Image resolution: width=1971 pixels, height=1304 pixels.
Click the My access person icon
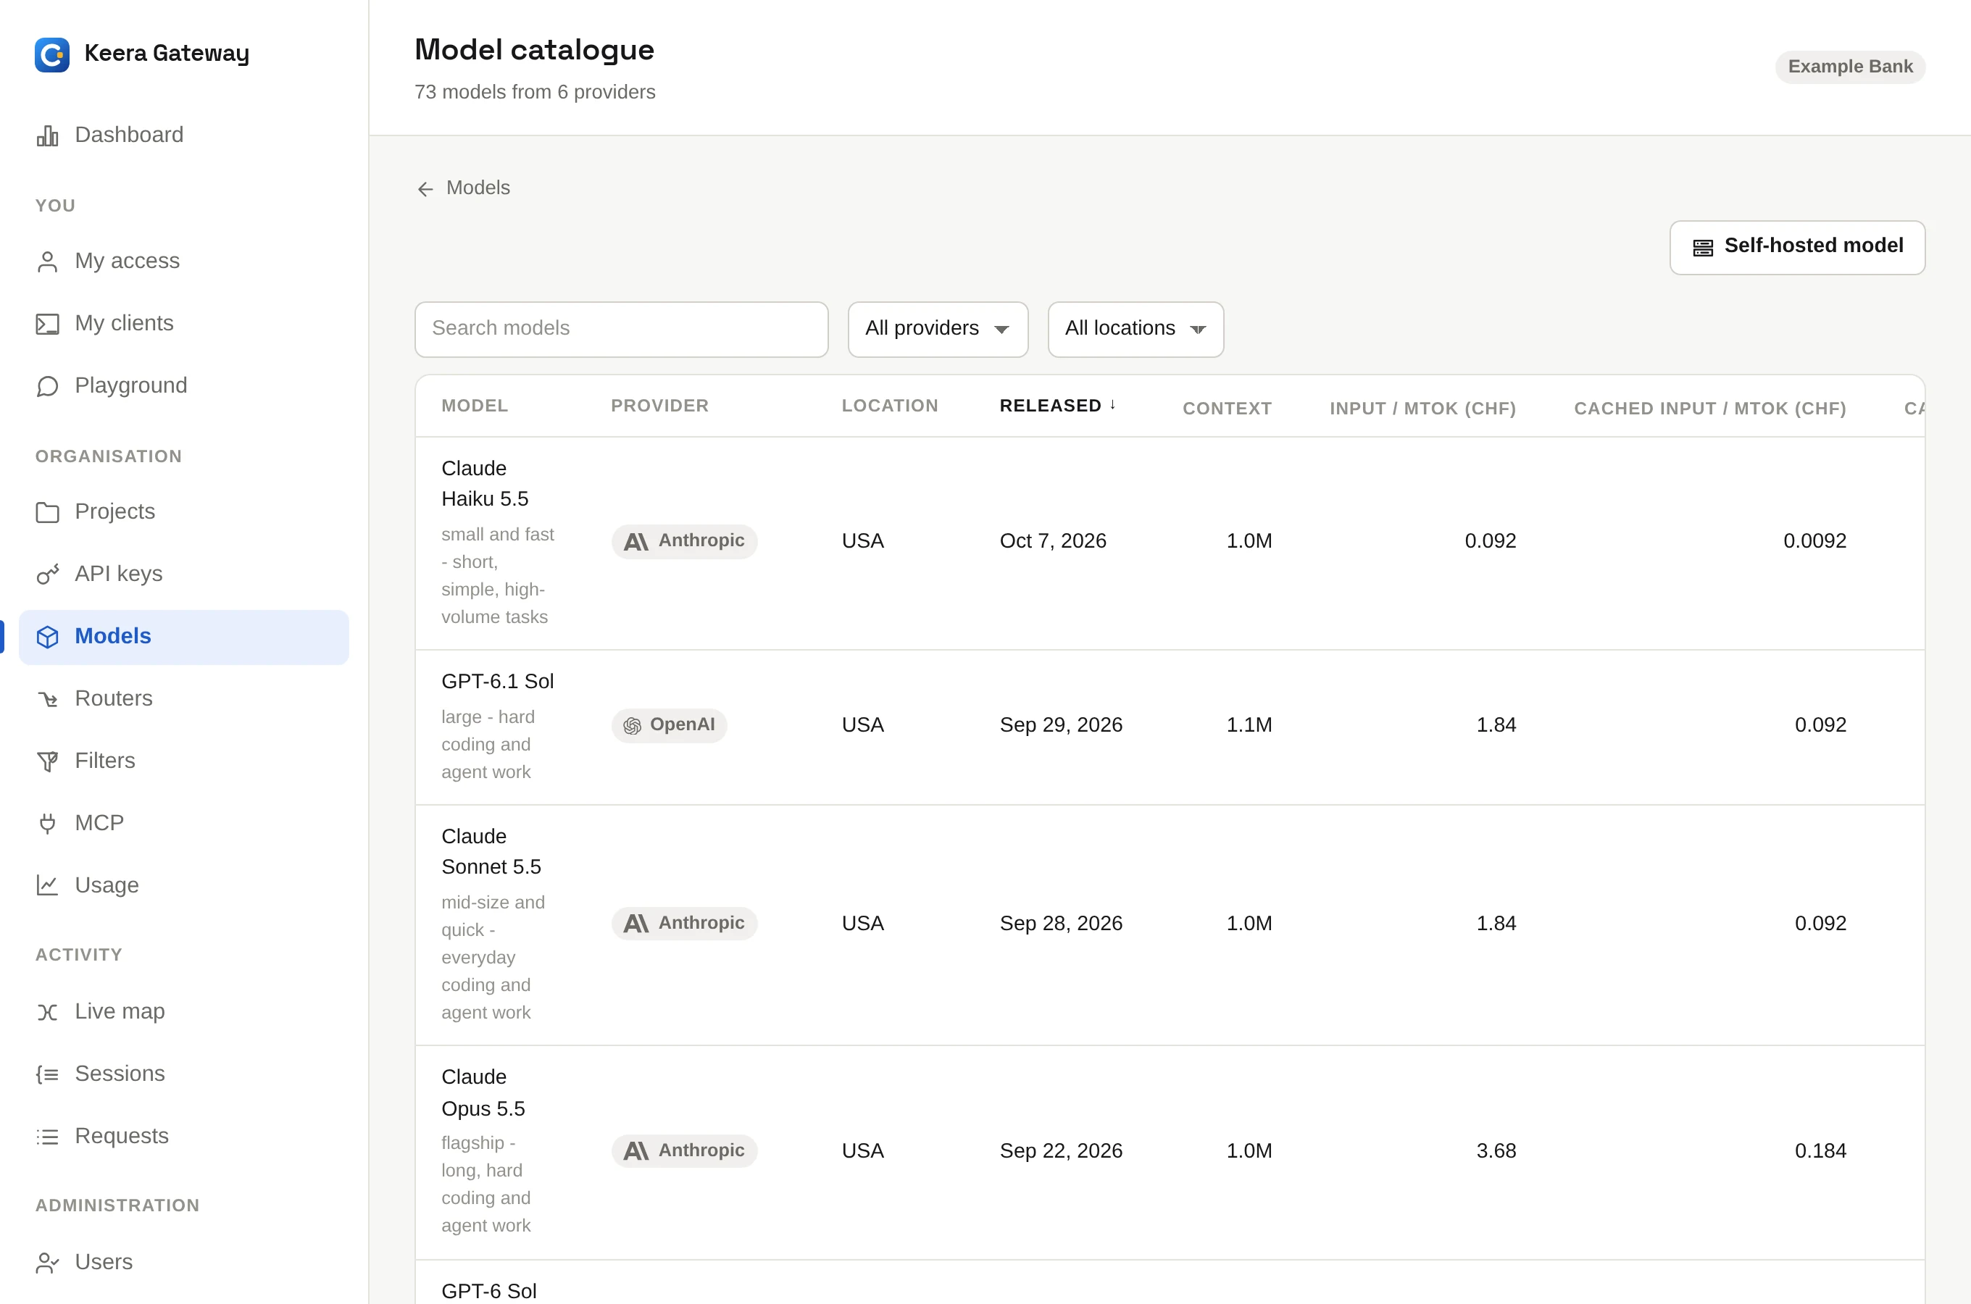click(47, 261)
